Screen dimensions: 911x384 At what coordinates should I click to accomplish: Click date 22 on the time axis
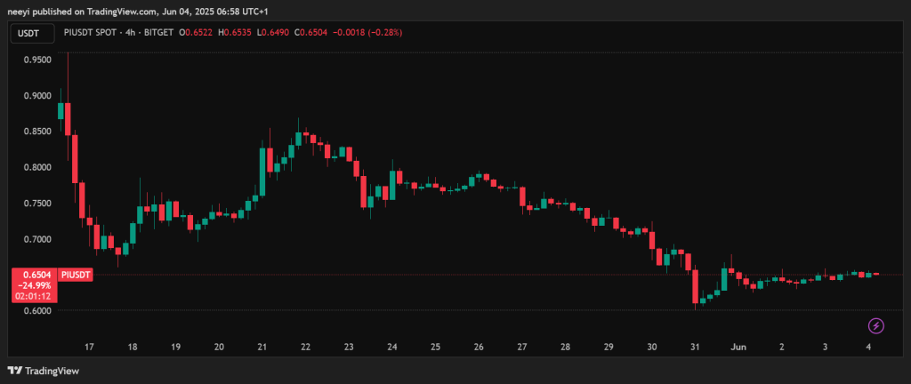click(306, 347)
